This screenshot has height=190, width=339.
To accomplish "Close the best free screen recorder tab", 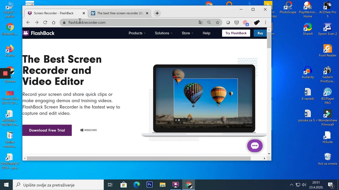I will (147, 13).
